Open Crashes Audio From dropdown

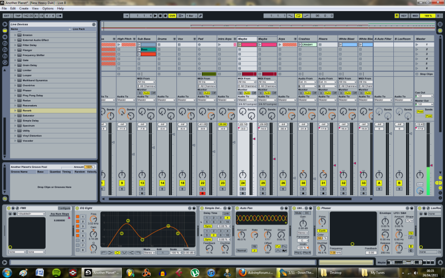(x=307, y=82)
